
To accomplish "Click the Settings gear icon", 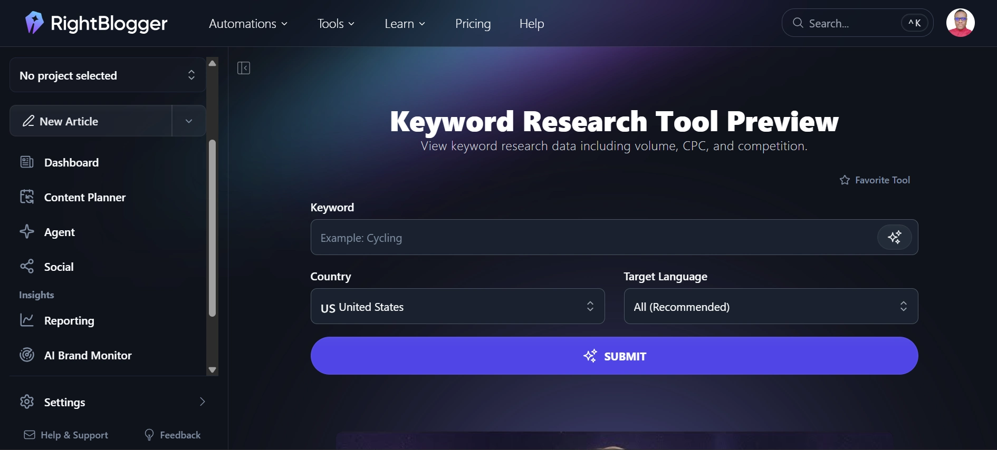I will pos(27,402).
